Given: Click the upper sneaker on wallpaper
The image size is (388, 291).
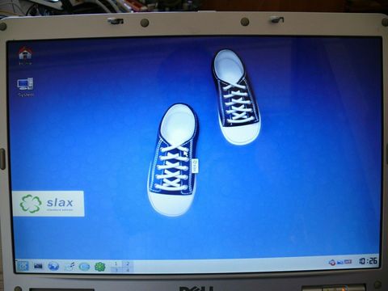Looking at the screenshot, I should (x=236, y=97).
